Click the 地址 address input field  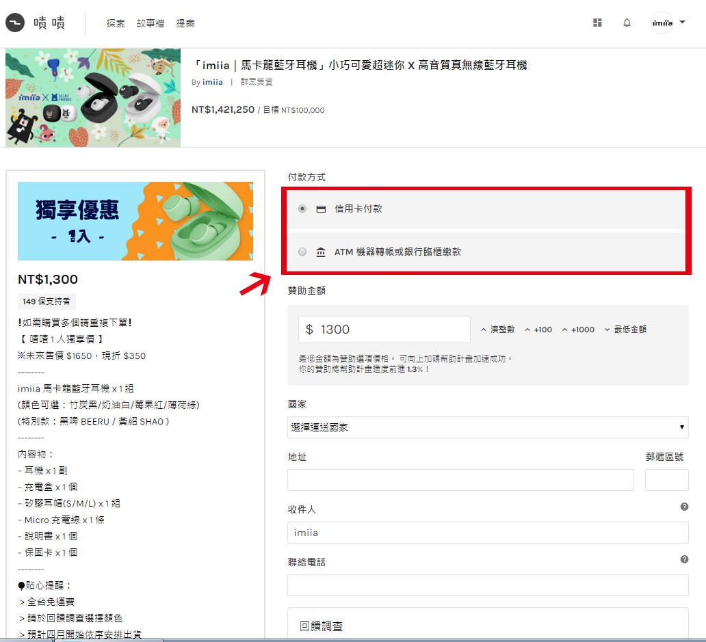click(460, 480)
